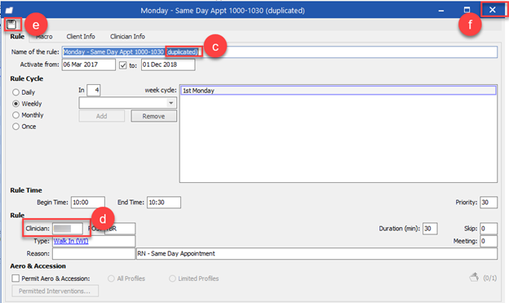
Task: Open the Clinician Info tab
Action: (127, 37)
